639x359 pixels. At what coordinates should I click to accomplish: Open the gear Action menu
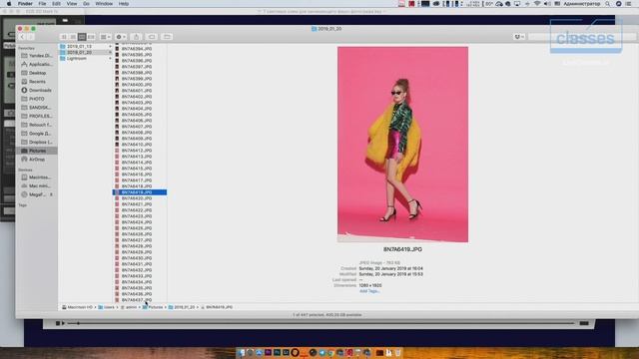coord(121,37)
